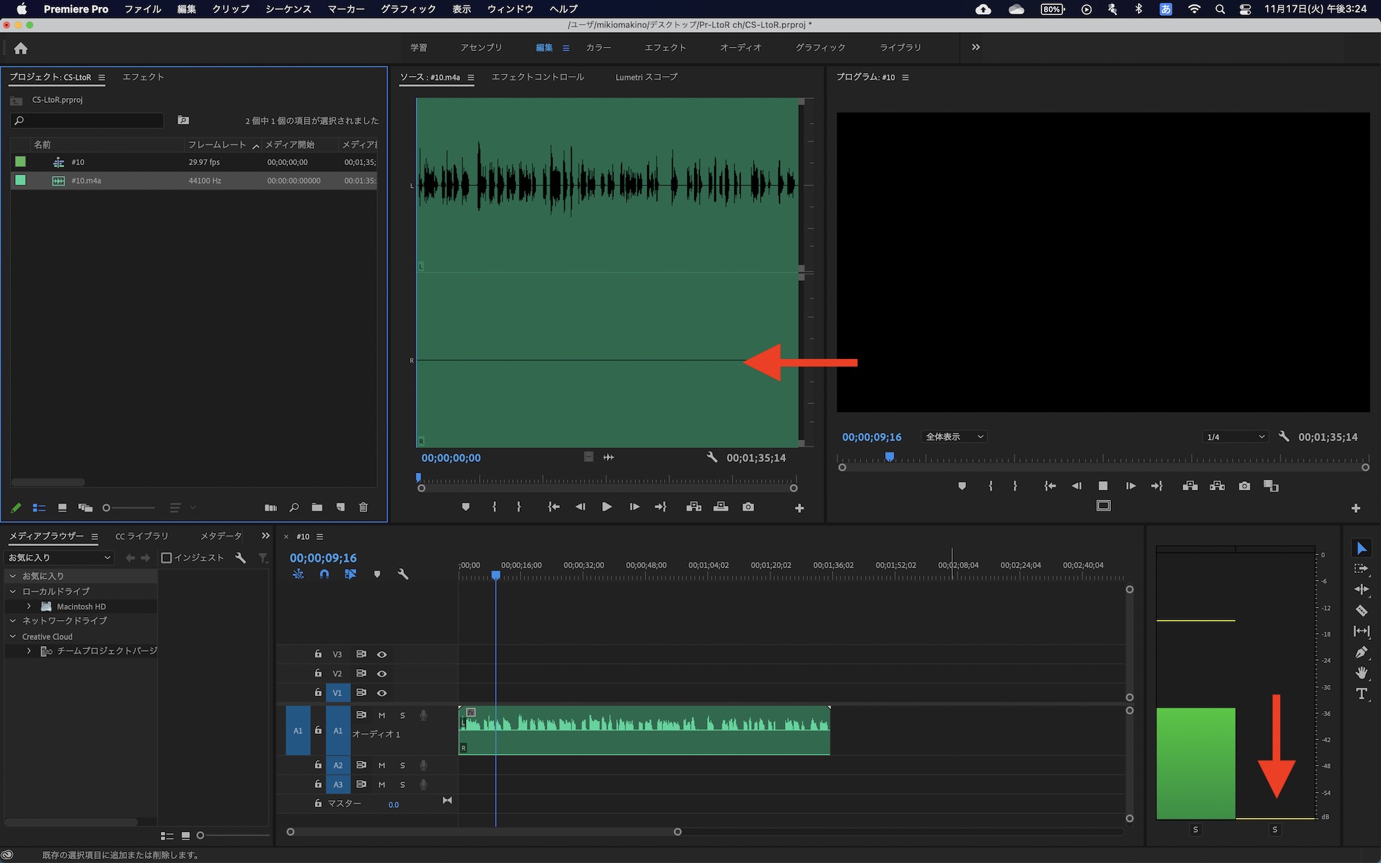
Task: Select the Hand tool
Action: pos(1361,673)
